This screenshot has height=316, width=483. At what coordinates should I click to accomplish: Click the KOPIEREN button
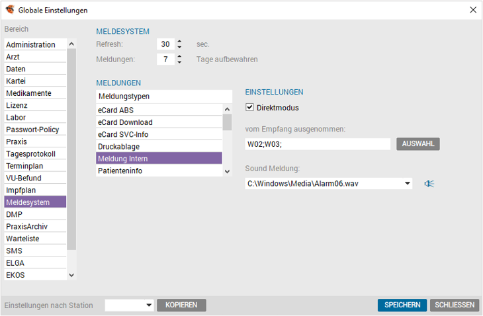tap(181, 305)
